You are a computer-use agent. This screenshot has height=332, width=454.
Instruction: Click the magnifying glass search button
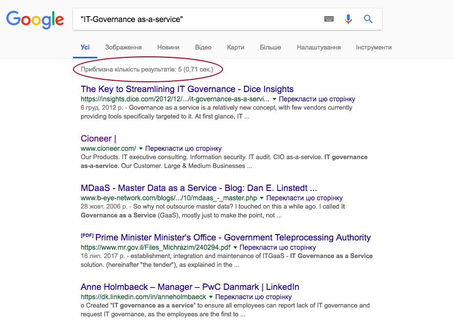pos(368,19)
